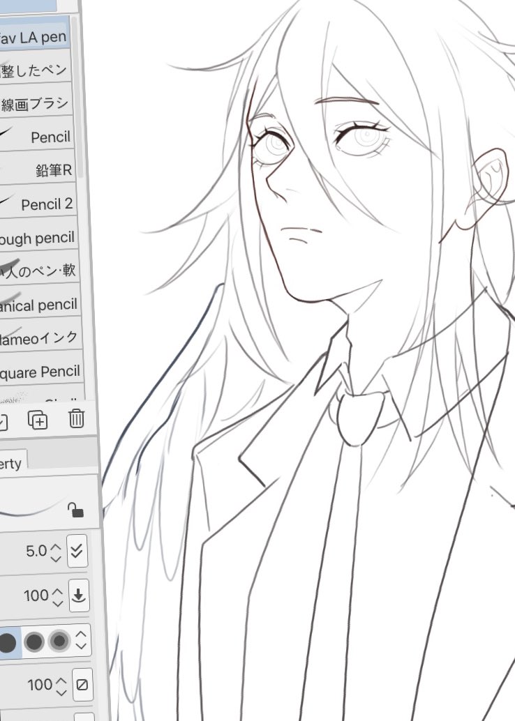This screenshot has width=515, height=721.
Task: Select the strongest anti-aliasing option, blurry circle
Action: coord(59,641)
